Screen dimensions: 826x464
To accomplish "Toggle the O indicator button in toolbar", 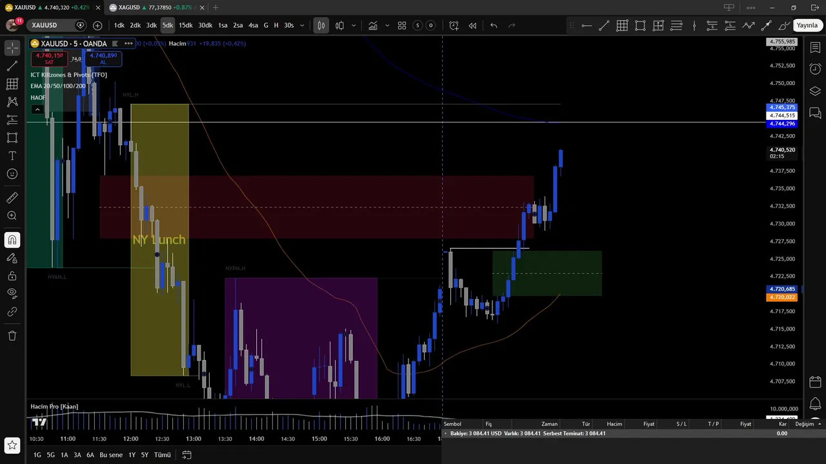I will pos(430,25).
